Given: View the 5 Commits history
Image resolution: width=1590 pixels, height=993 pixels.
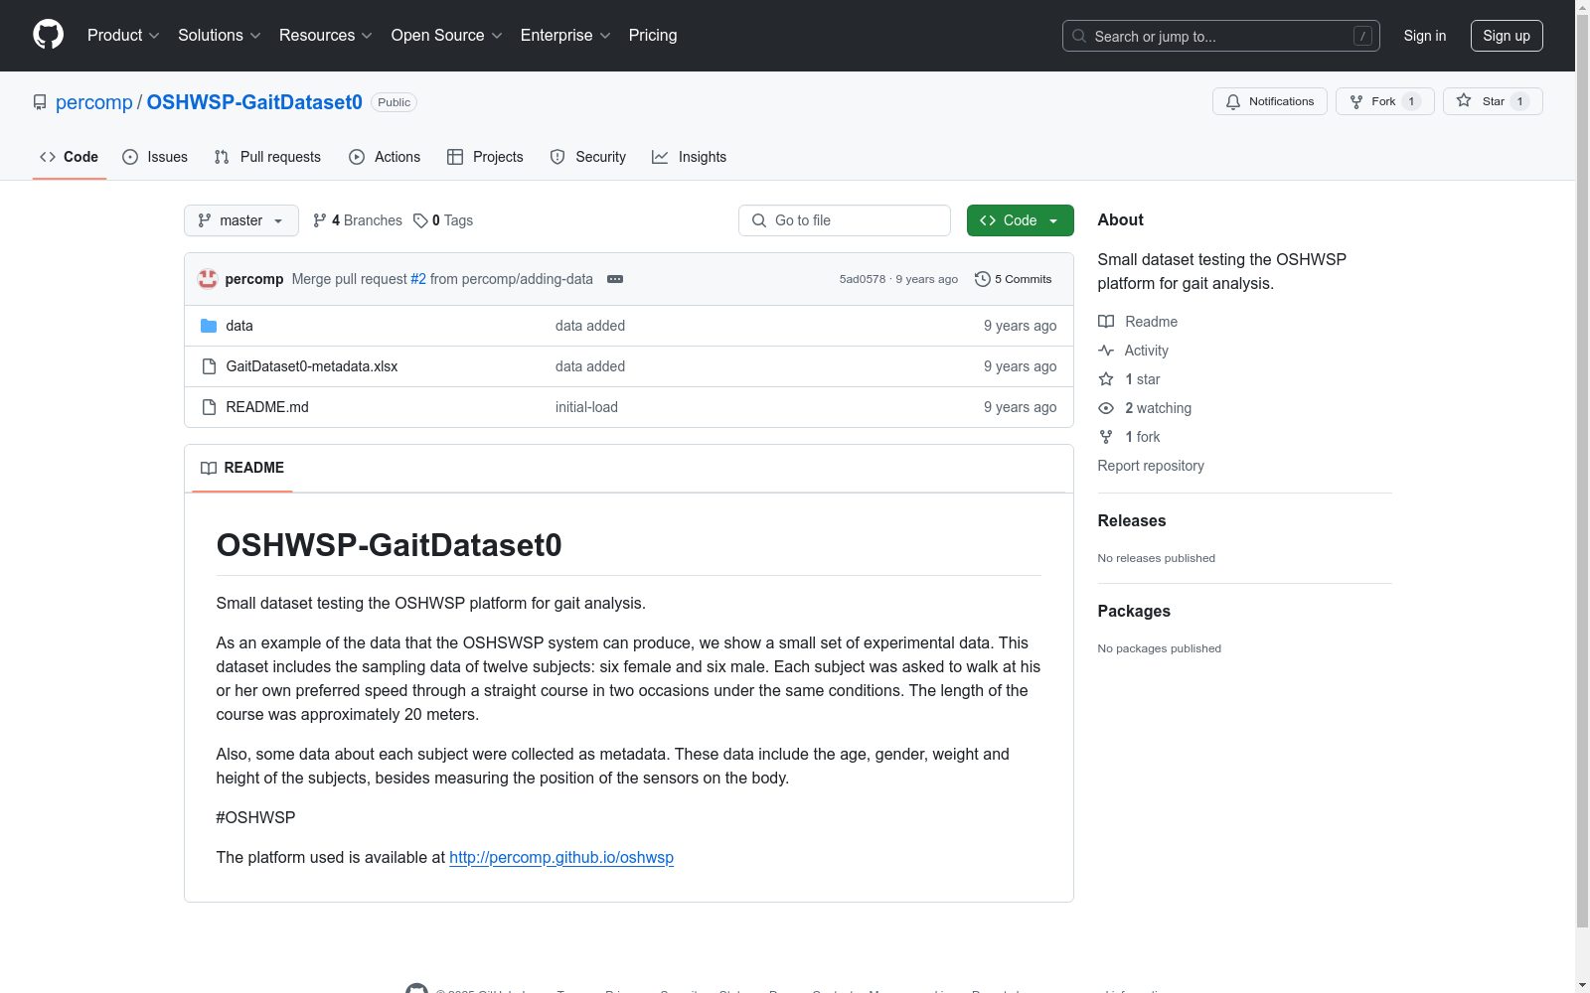Looking at the screenshot, I should tap(1014, 279).
